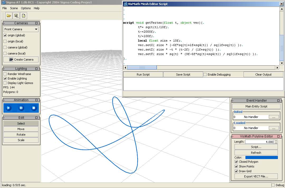Click the save disk toolbar icon

click(x=16, y=16)
